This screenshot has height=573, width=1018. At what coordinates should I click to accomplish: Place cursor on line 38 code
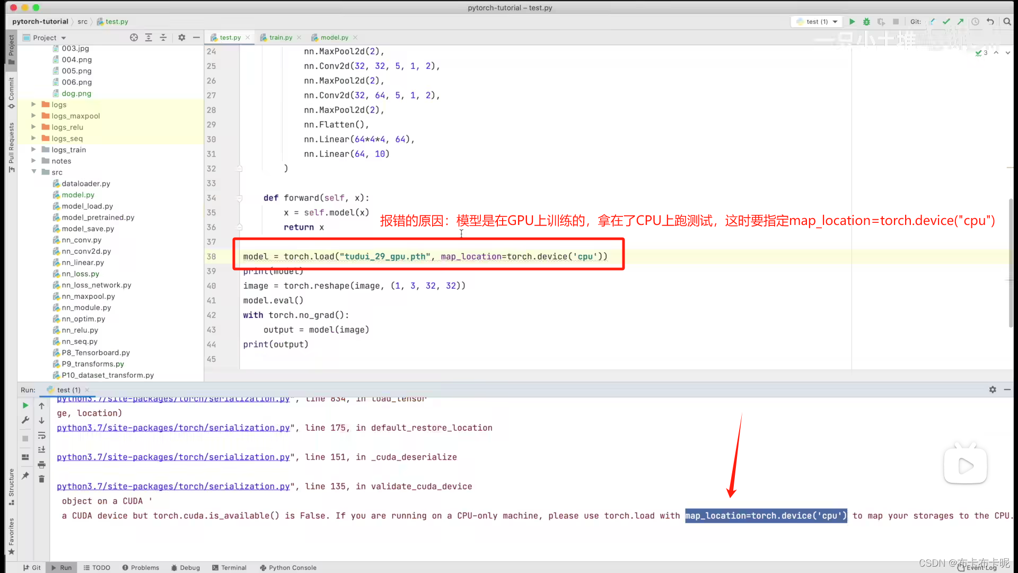coord(425,256)
